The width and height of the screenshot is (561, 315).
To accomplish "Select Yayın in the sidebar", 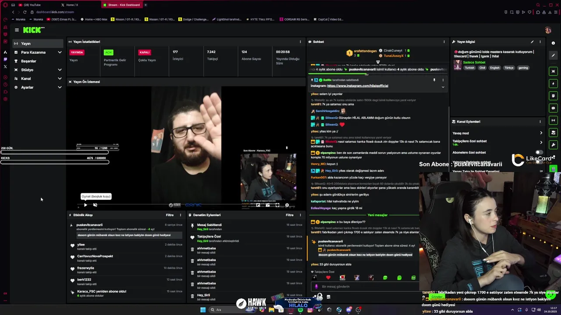I will [x=38, y=44].
